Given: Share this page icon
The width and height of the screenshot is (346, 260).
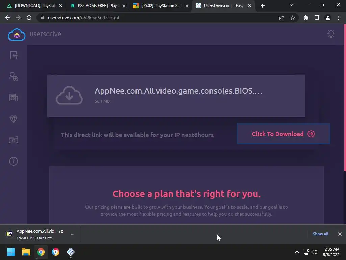Looking at the screenshot, I should pyautogui.click(x=282, y=18).
